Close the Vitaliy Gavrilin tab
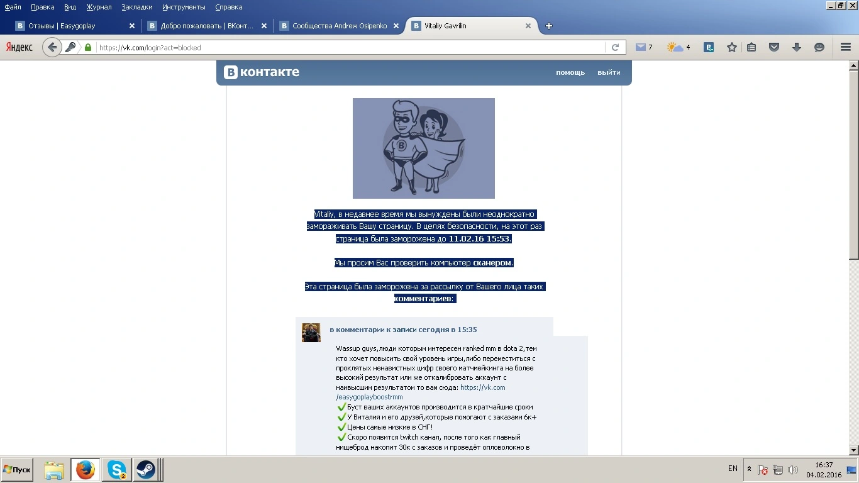This screenshot has height=483, width=859. [x=528, y=26]
